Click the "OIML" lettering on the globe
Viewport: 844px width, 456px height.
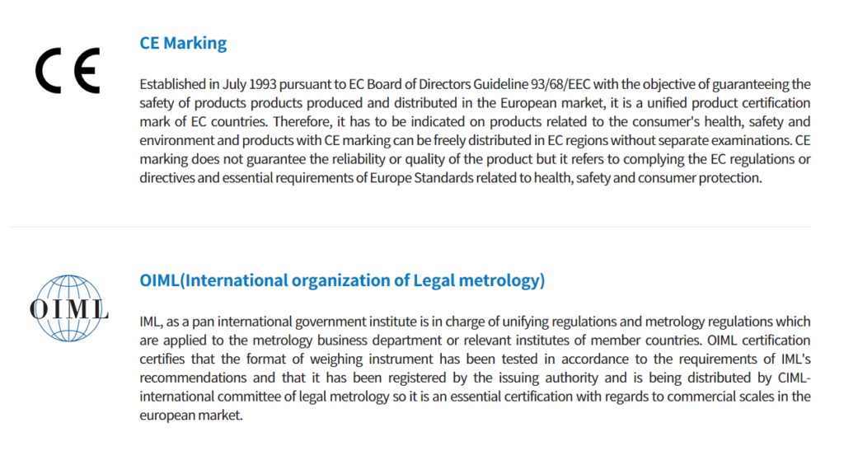[x=68, y=310]
